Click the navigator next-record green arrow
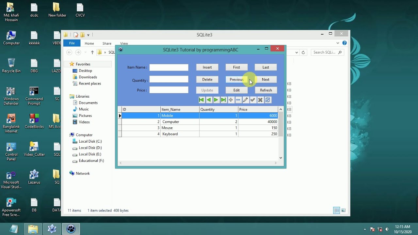The image size is (418, 235). (x=216, y=100)
